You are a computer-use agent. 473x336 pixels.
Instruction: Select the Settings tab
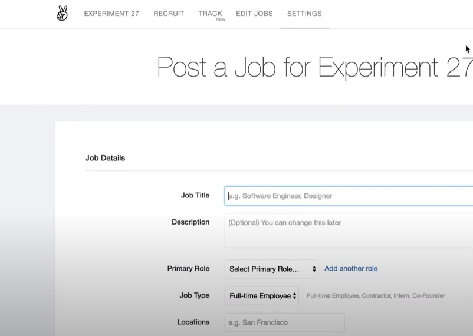(304, 14)
